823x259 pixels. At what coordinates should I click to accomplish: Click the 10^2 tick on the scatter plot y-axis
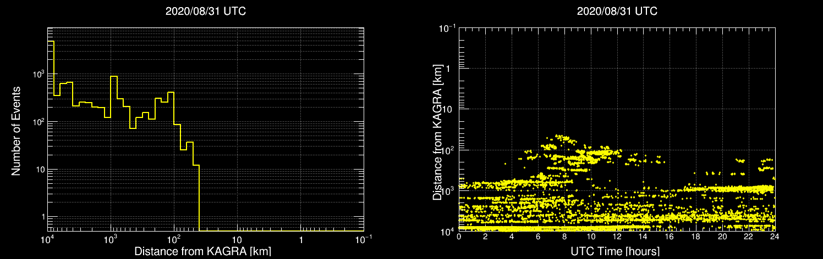pyautogui.click(x=446, y=149)
